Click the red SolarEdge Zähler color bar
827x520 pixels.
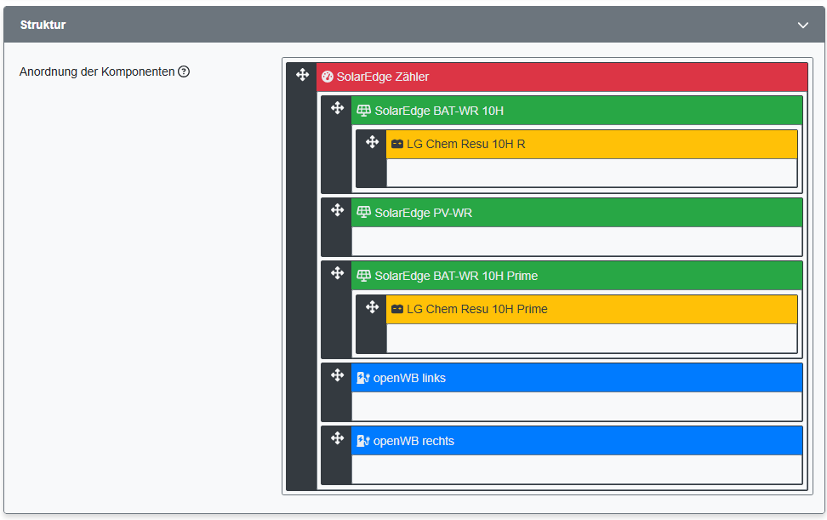pos(562,77)
